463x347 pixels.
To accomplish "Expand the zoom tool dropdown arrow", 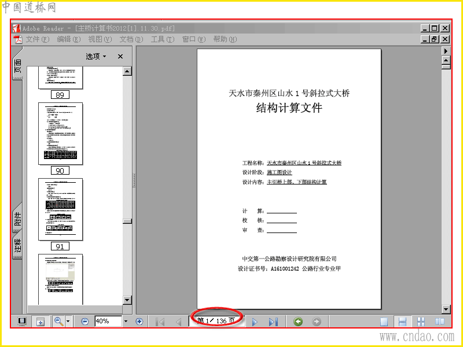I will [68, 322].
